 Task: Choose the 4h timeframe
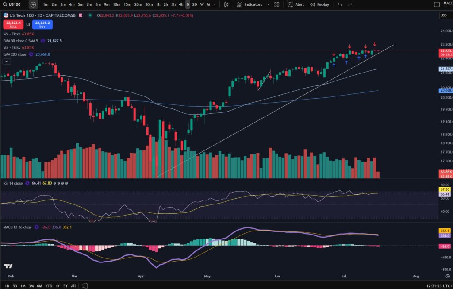181,4
